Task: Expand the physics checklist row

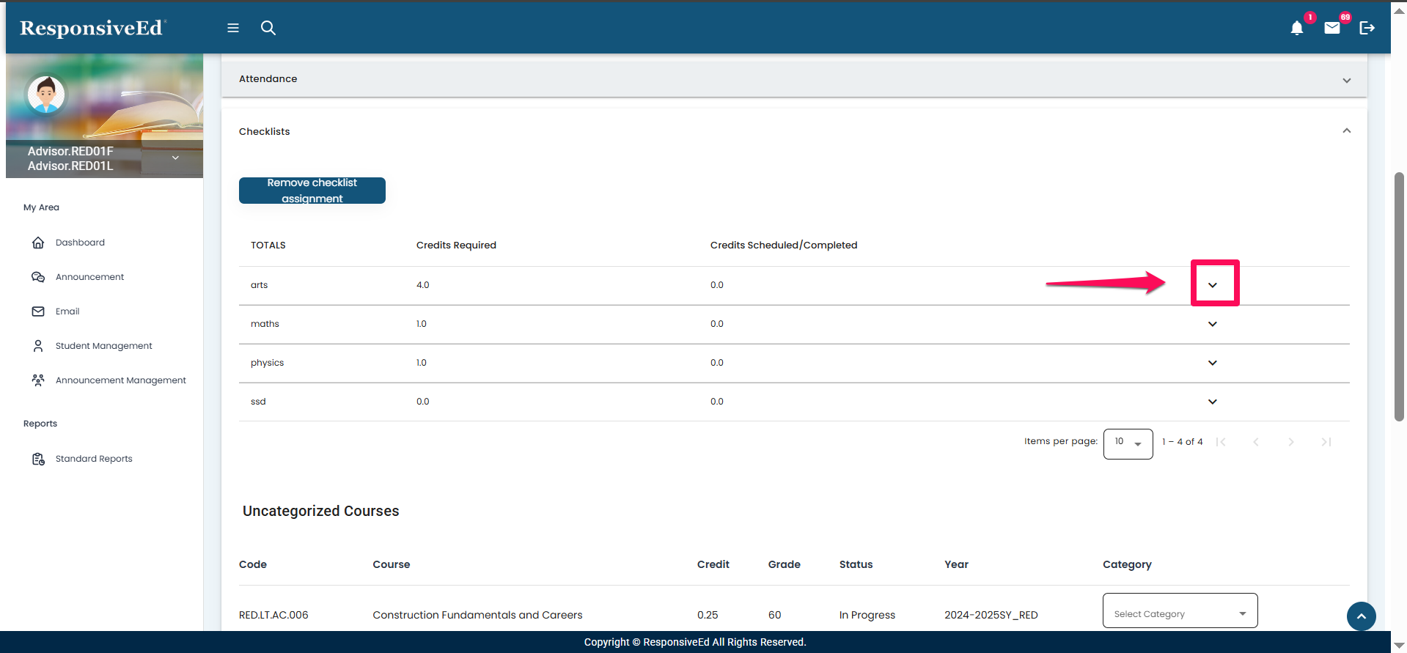Action: pyautogui.click(x=1213, y=363)
